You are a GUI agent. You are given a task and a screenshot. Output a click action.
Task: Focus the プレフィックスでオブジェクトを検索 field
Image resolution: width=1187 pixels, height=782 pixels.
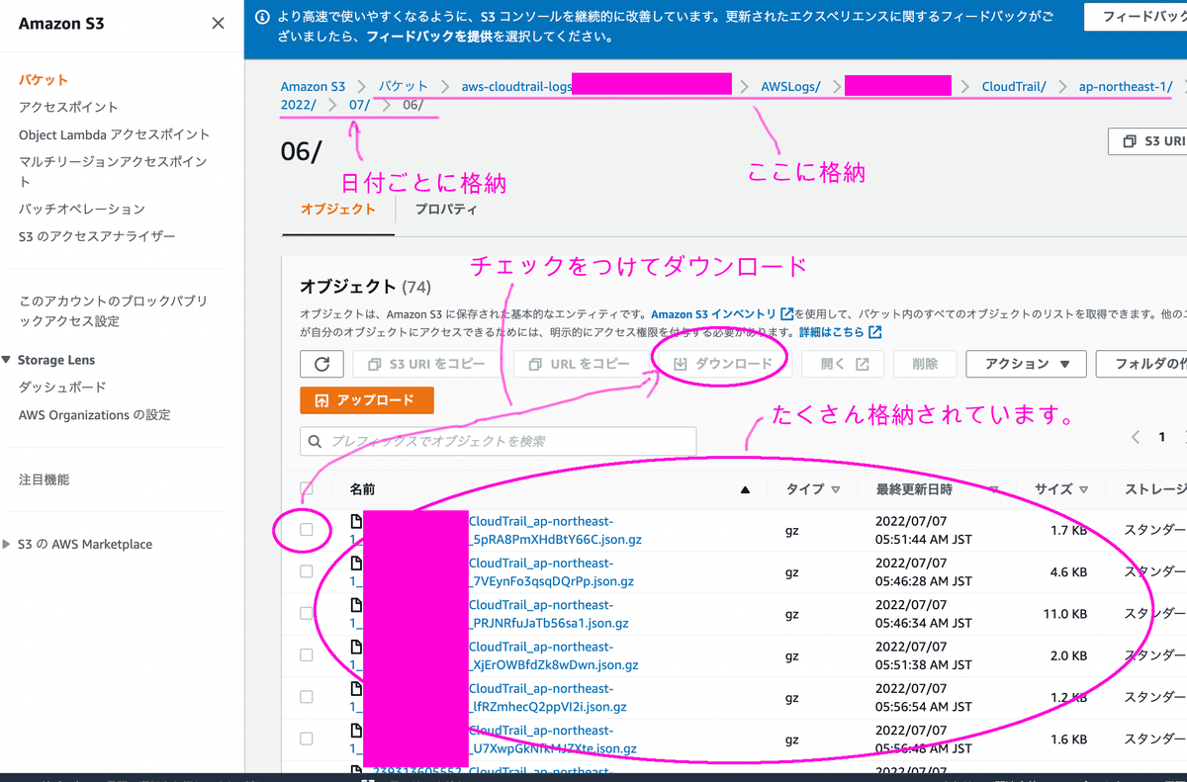tap(499, 441)
